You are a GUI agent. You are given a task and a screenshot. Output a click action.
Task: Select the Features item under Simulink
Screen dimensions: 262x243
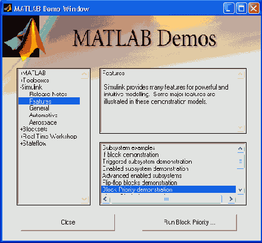[49, 101]
